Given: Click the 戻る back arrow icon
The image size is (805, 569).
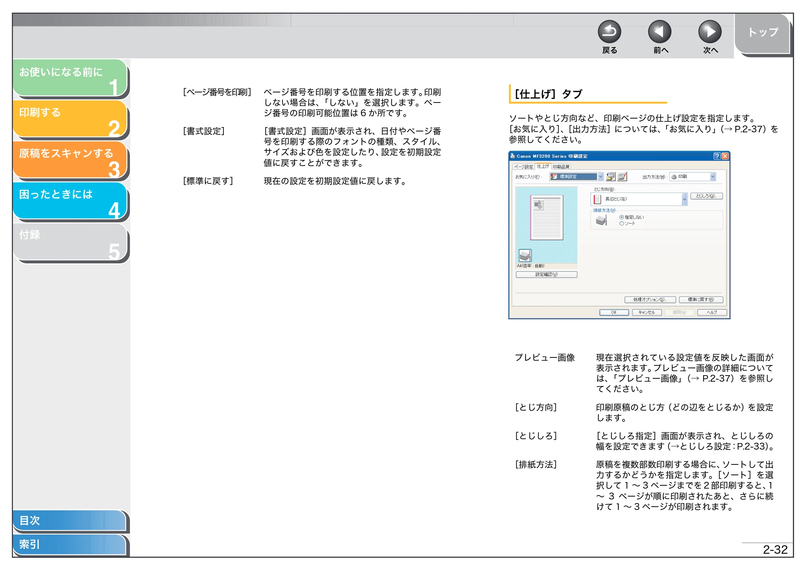Looking at the screenshot, I should click(609, 32).
